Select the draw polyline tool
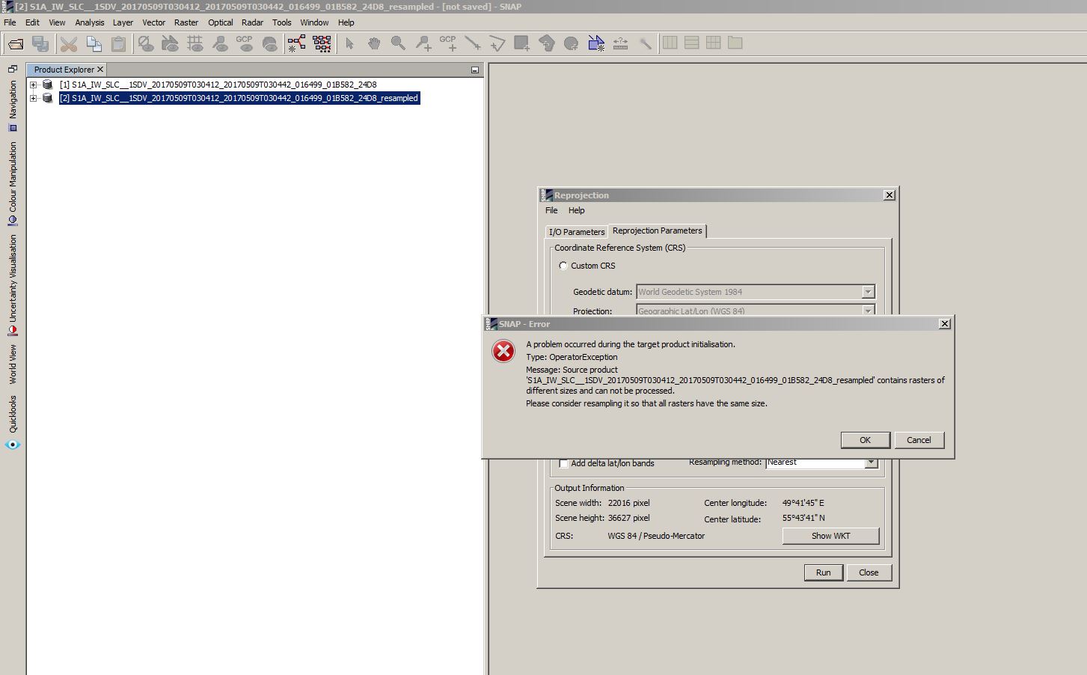This screenshot has width=1087, height=675. point(497,44)
